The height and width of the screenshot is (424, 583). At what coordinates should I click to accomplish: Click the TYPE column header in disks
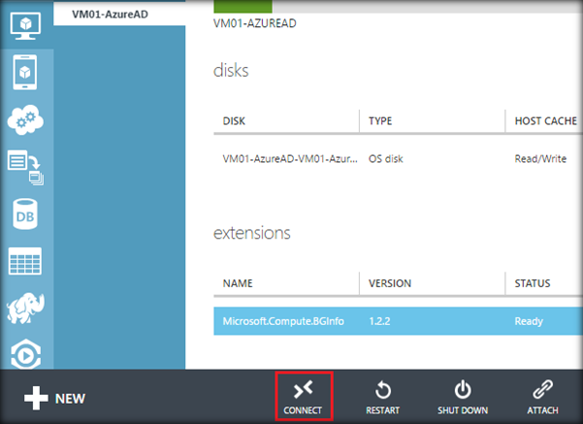(x=380, y=121)
